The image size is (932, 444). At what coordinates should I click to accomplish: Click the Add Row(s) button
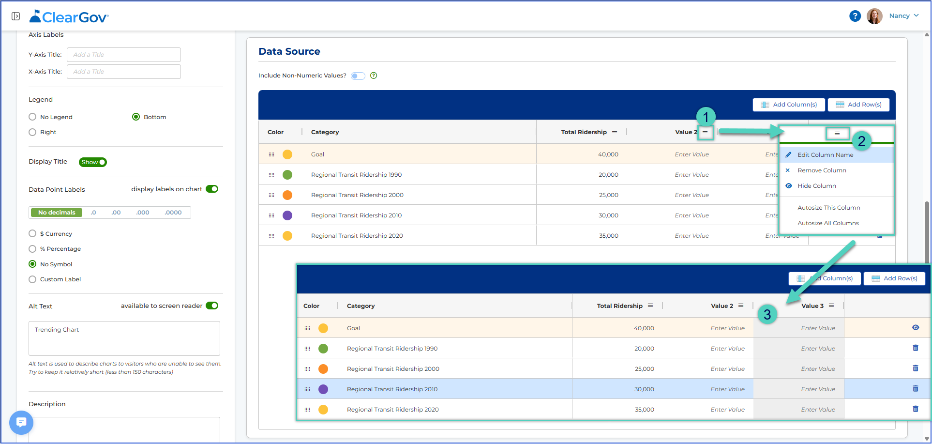(858, 105)
